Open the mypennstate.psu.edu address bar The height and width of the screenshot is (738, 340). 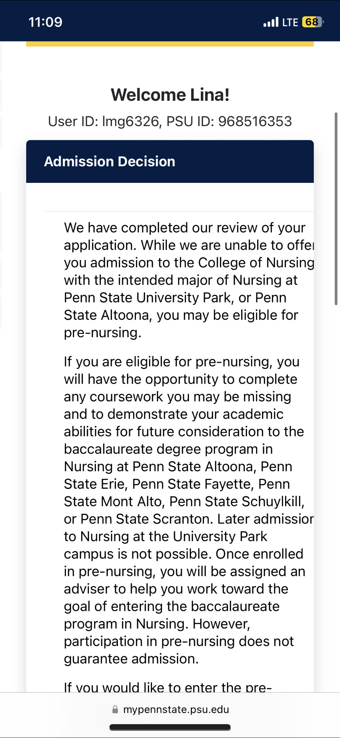click(176, 709)
